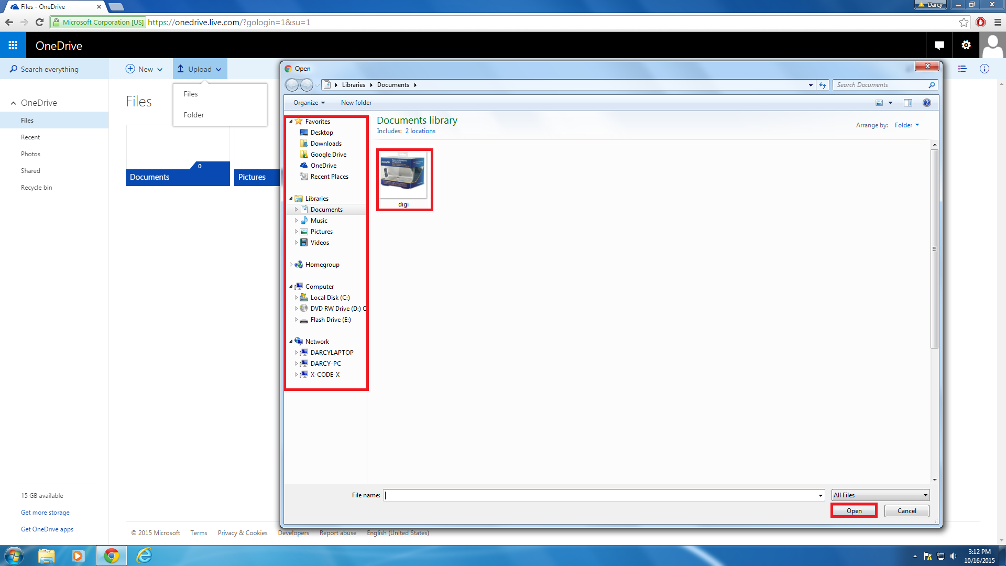The image size is (1006, 566).
Task: Click the taskbar volume icon
Action: click(953, 556)
